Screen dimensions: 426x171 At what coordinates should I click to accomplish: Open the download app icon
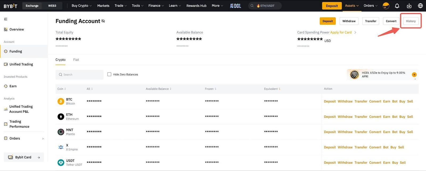[409, 6]
